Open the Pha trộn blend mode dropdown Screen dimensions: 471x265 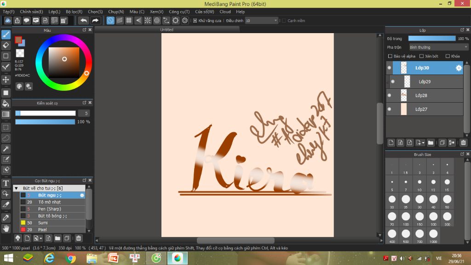pyautogui.click(x=438, y=47)
